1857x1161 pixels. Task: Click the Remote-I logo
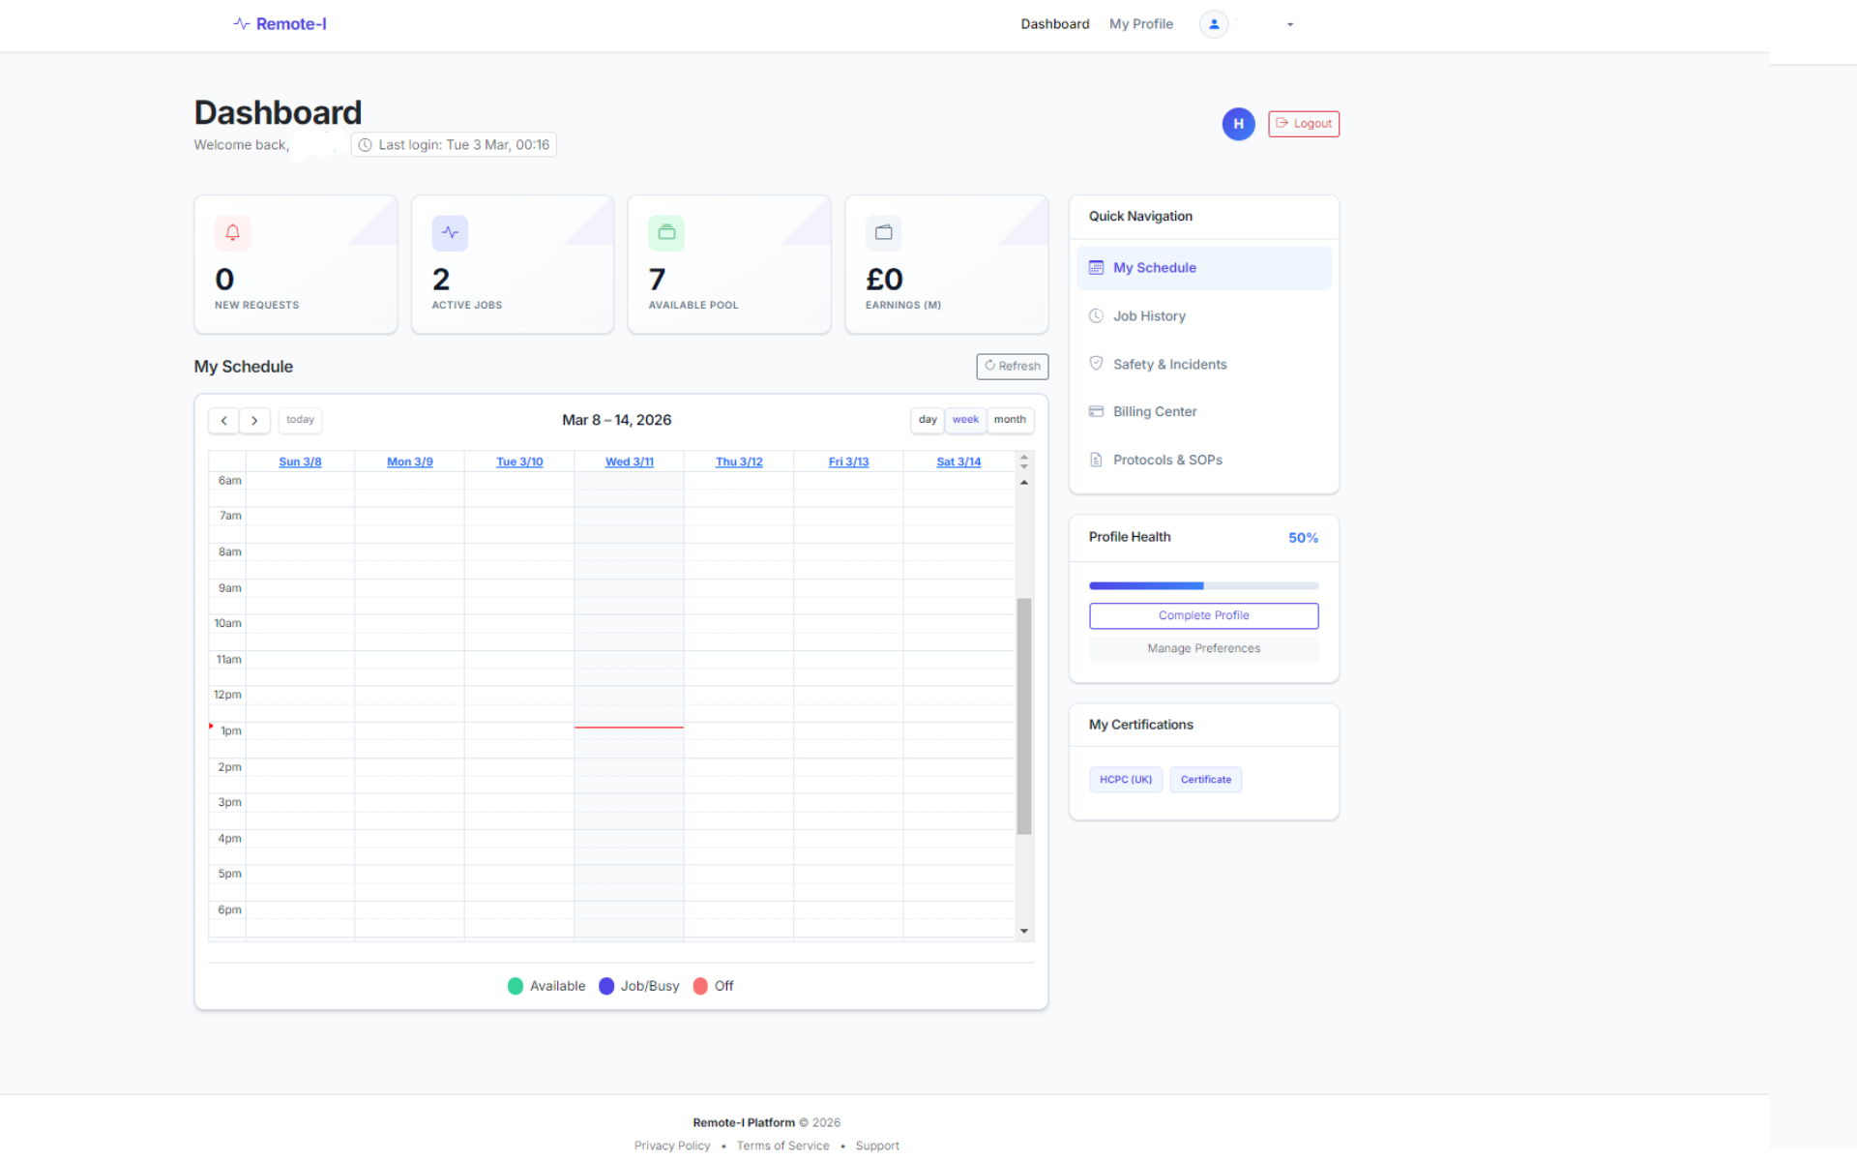click(x=280, y=24)
